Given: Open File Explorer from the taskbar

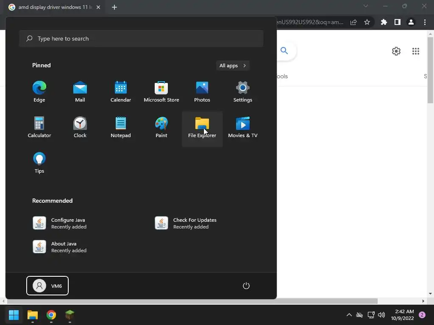Looking at the screenshot, I should click(x=32, y=315).
